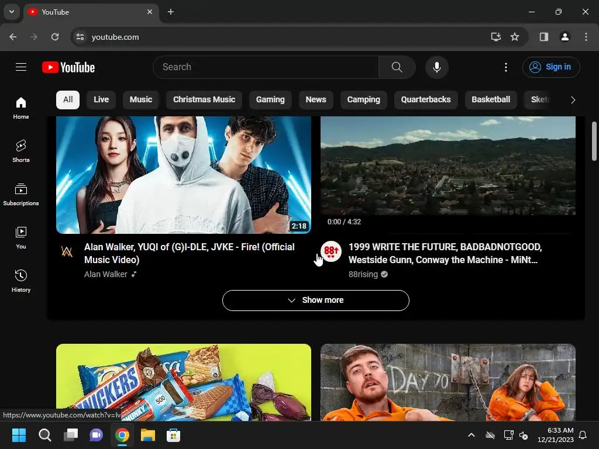
Task: Select the Music filter chip
Action: tap(141, 100)
